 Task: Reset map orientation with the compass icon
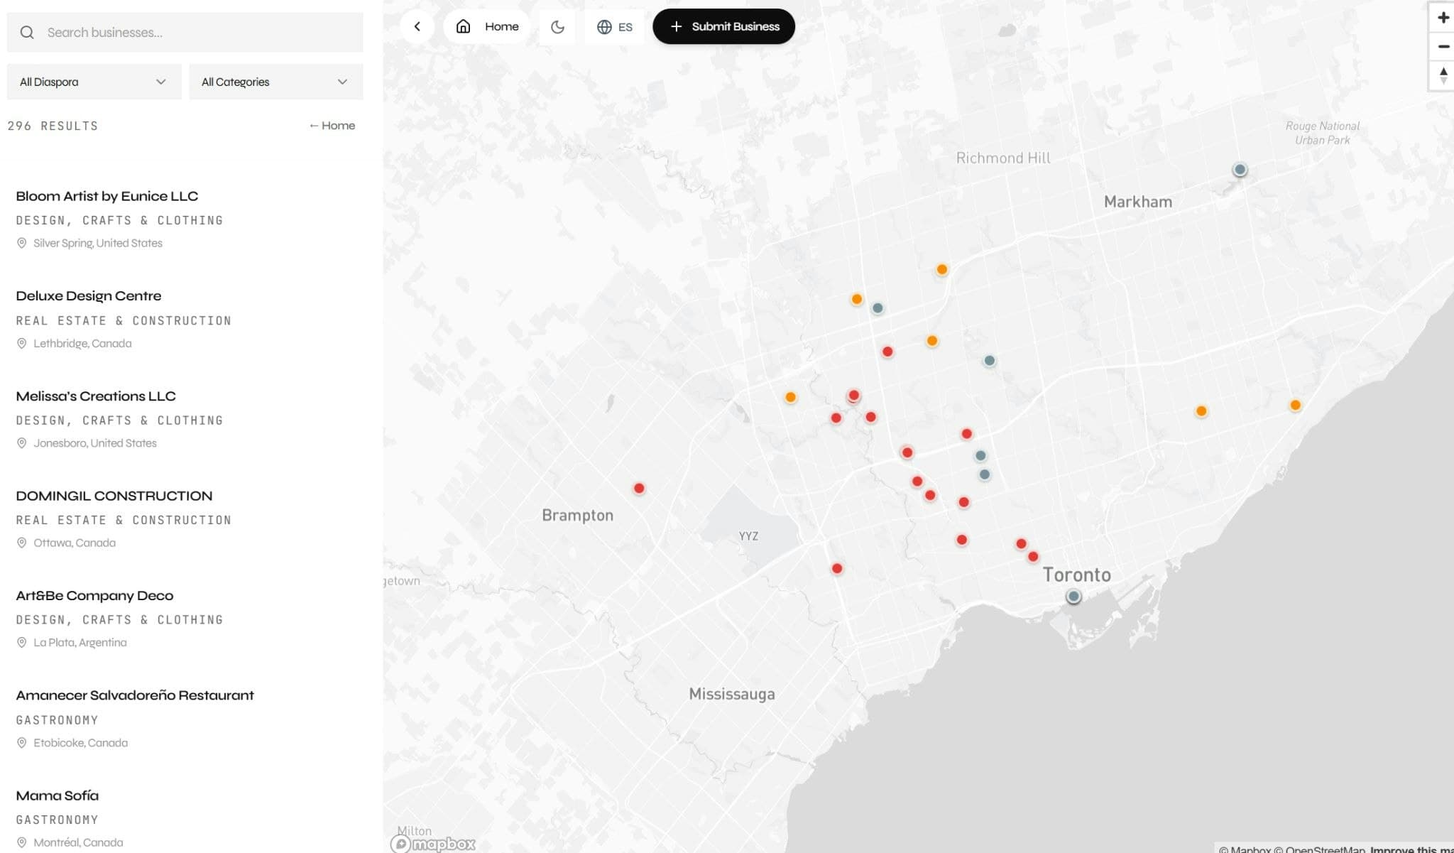coord(1443,76)
